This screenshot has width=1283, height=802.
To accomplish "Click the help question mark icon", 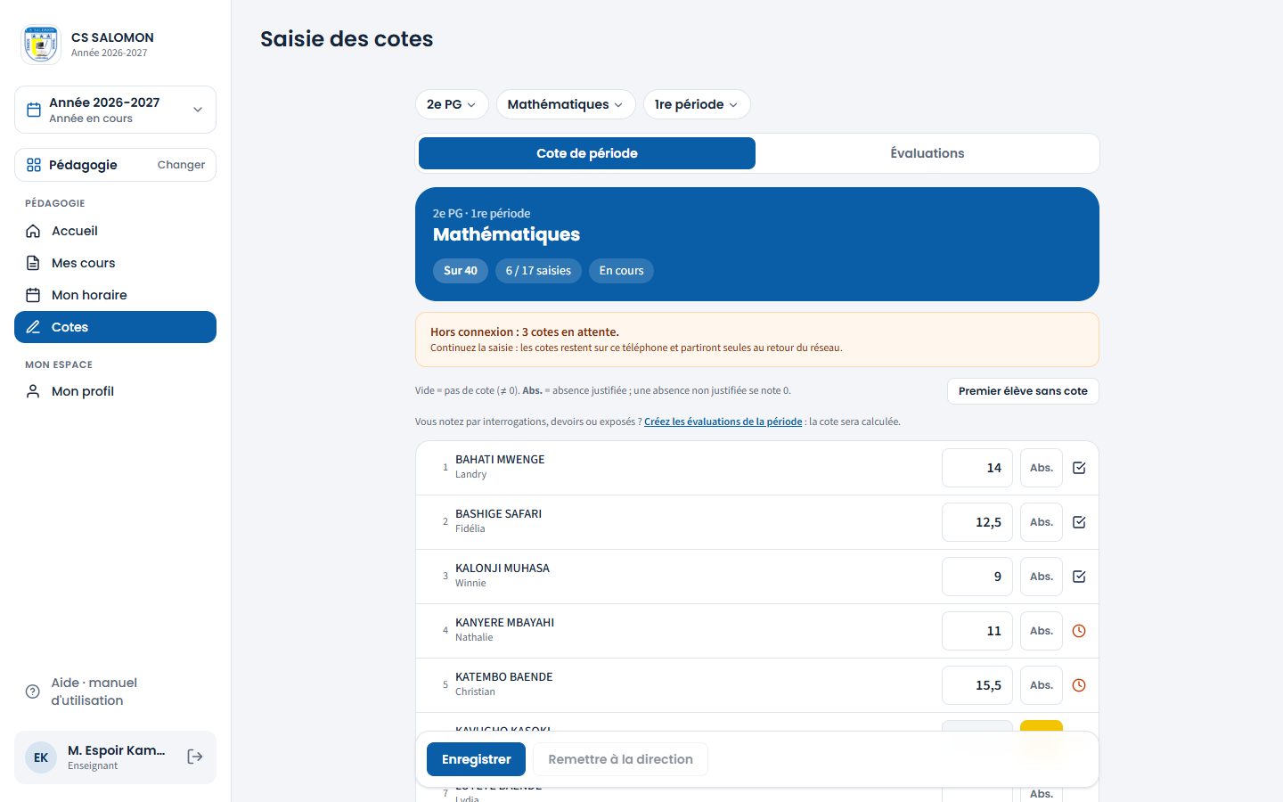I will click(x=33, y=692).
